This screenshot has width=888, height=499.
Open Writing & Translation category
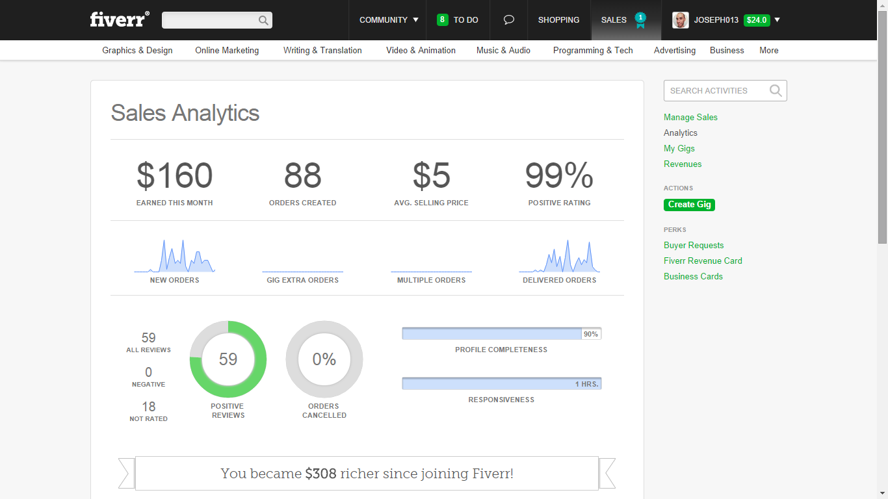coord(322,50)
